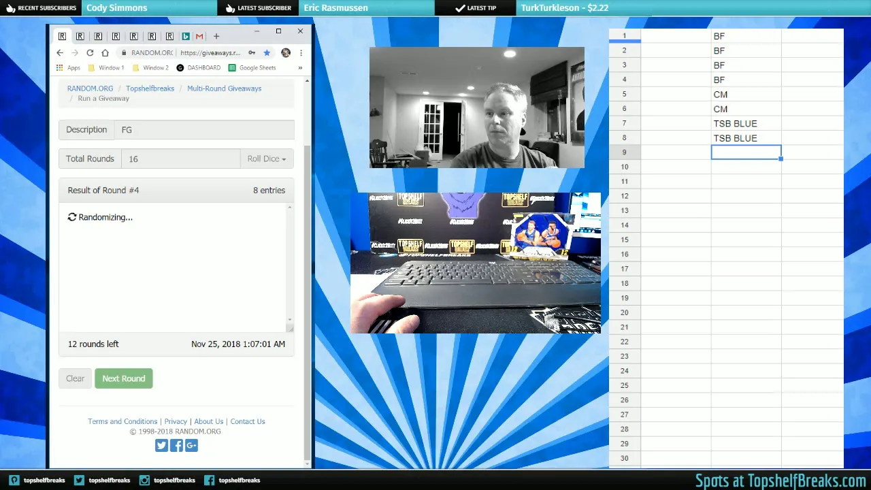
Task: Click the page scrollbar up arrow
Action: 307,81
